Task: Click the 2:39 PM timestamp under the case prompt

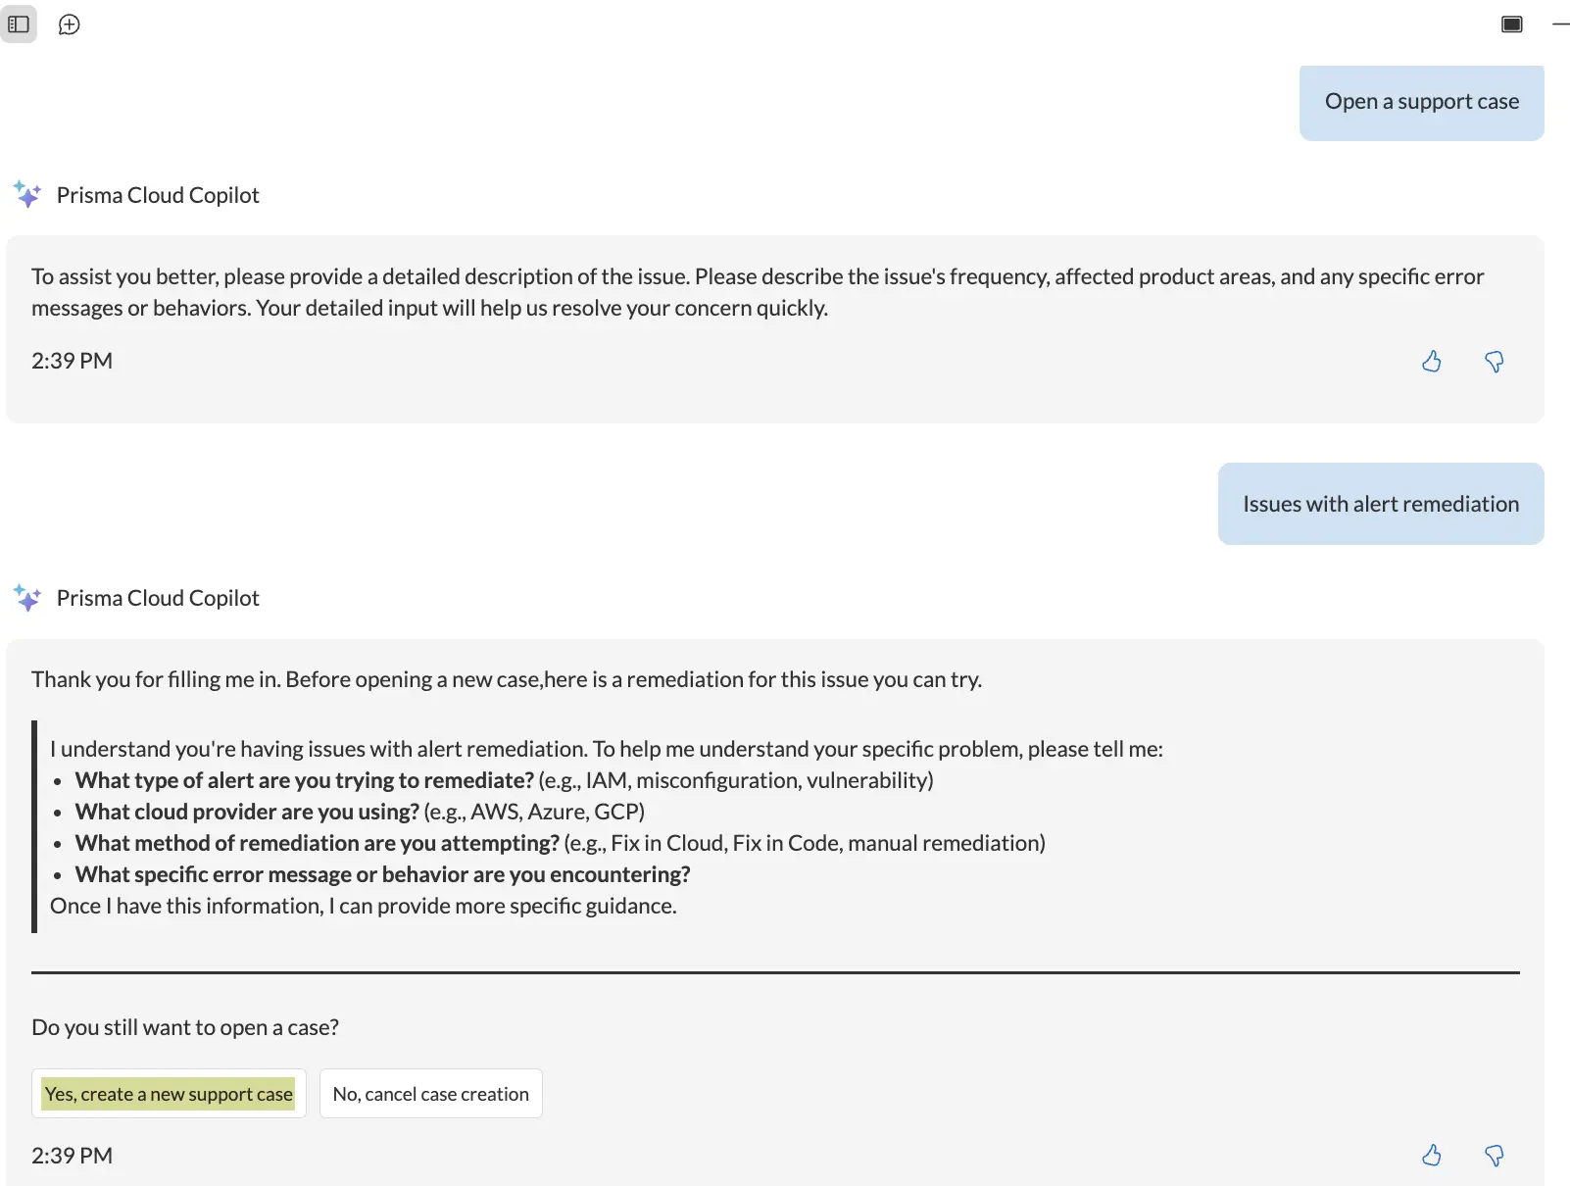Action: [x=72, y=1156]
